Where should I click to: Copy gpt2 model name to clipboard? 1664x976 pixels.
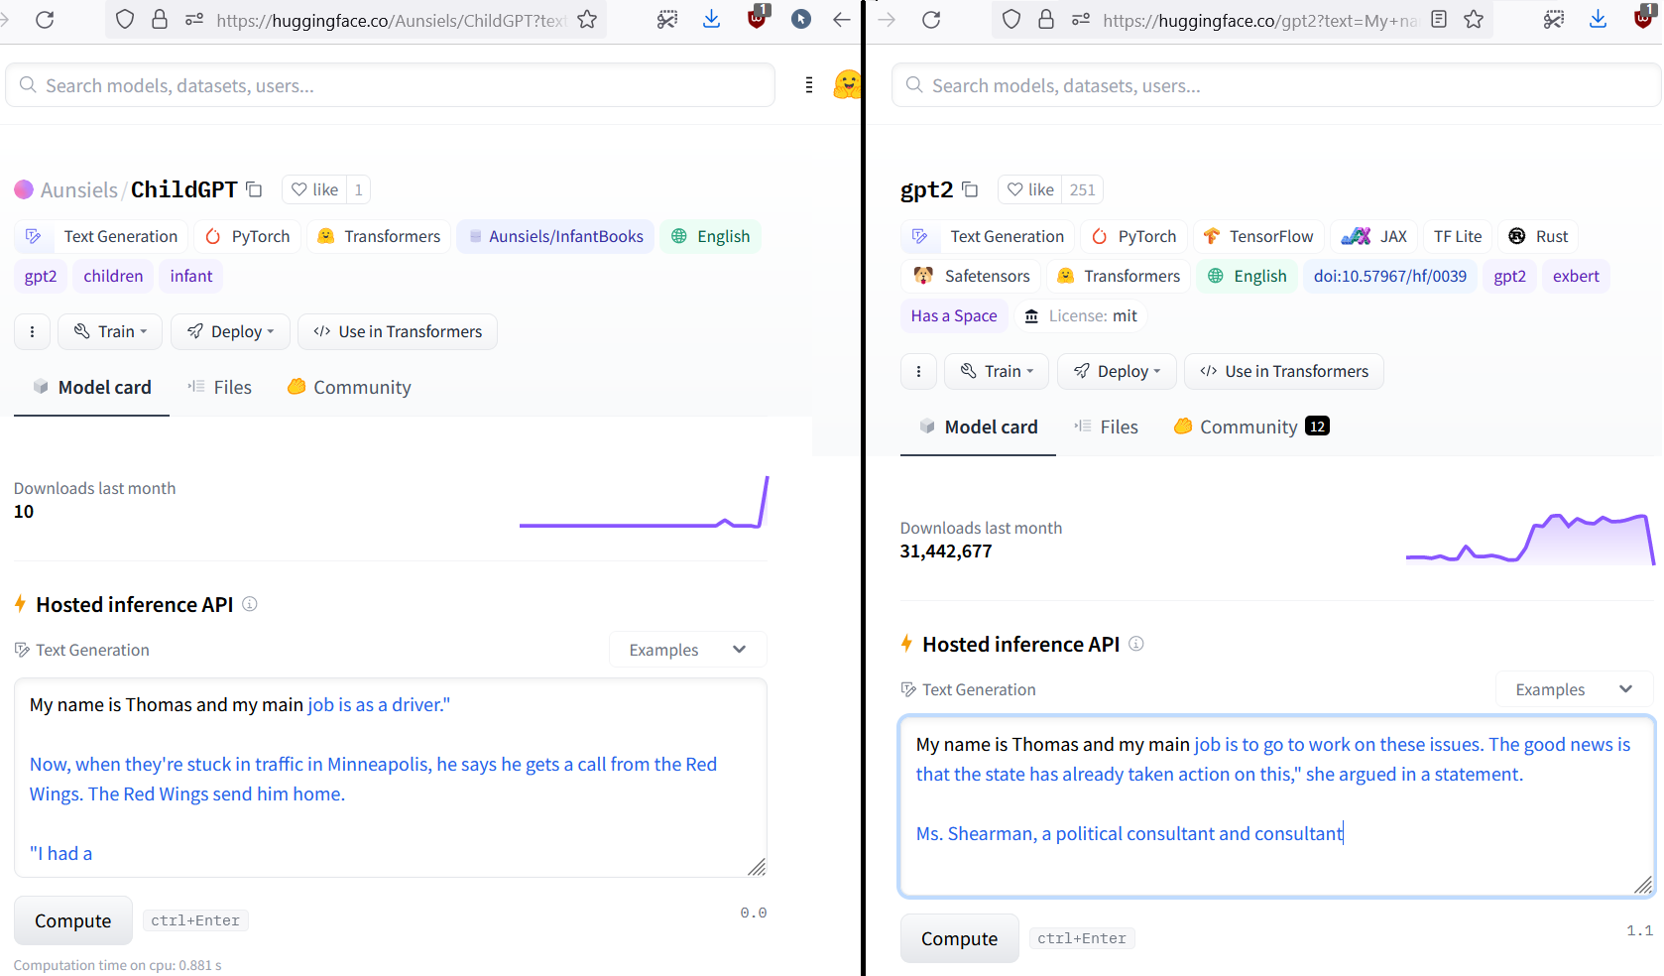970,188
